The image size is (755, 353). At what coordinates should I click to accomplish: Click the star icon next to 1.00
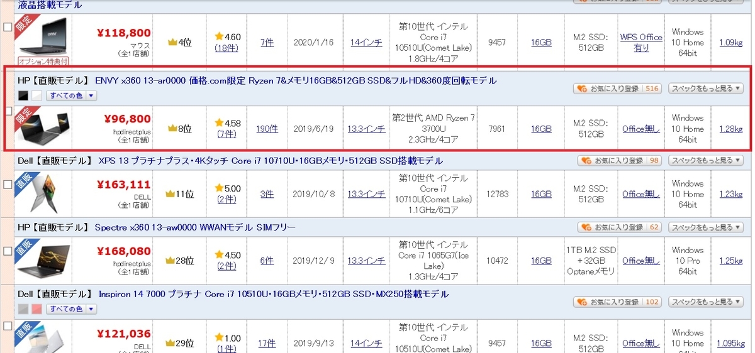pyautogui.click(x=219, y=338)
